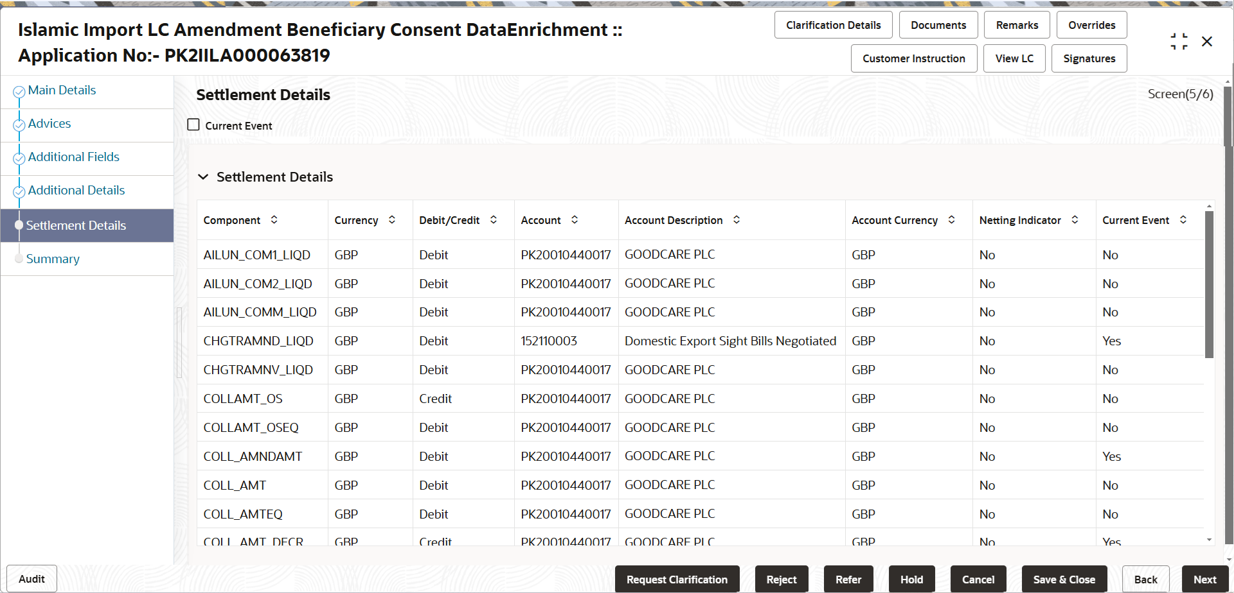
Task: Sort the Account Currency column
Action: click(x=952, y=219)
